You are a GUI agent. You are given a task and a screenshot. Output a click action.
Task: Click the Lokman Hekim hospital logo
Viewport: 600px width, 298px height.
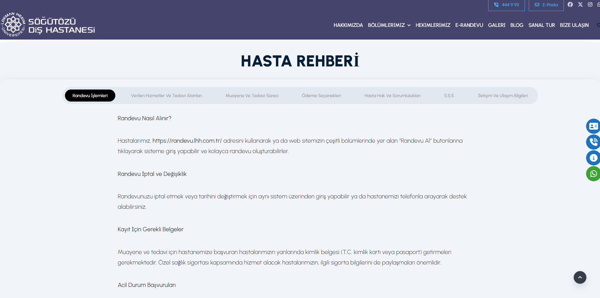(48, 25)
